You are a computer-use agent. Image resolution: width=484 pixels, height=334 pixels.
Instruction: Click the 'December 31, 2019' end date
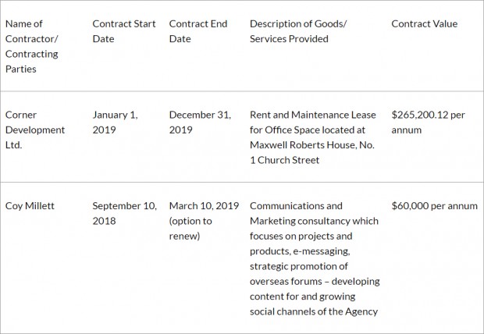coord(200,123)
